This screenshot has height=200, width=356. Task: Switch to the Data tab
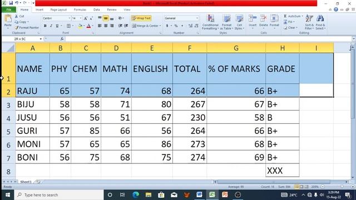point(96,10)
